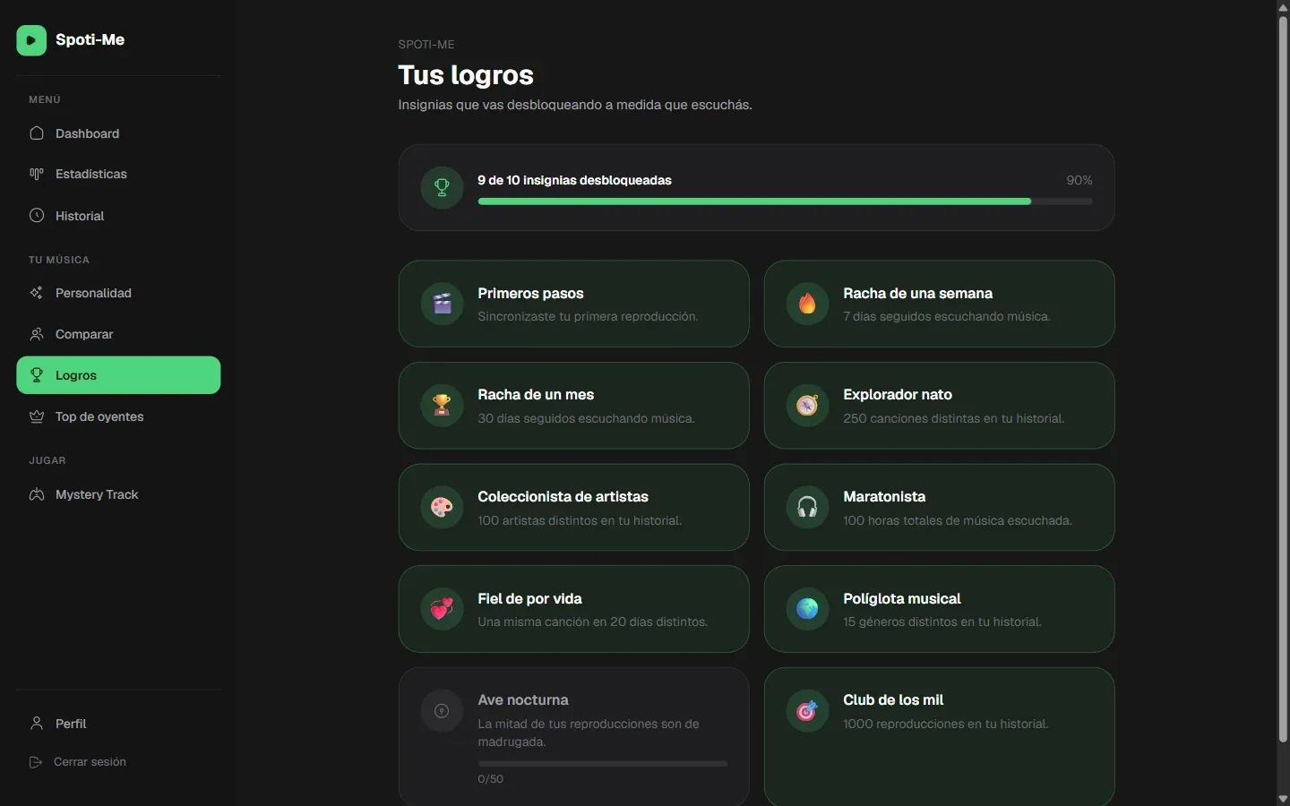The width and height of the screenshot is (1290, 806).
Task: Click the "9 de 10 insignias desbloqueadas" text
Action: [x=574, y=180]
